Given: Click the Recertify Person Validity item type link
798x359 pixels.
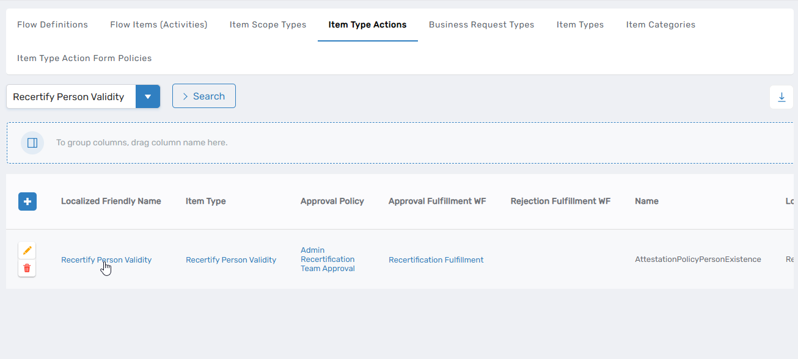Looking at the screenshot, I should pos(230,260).
